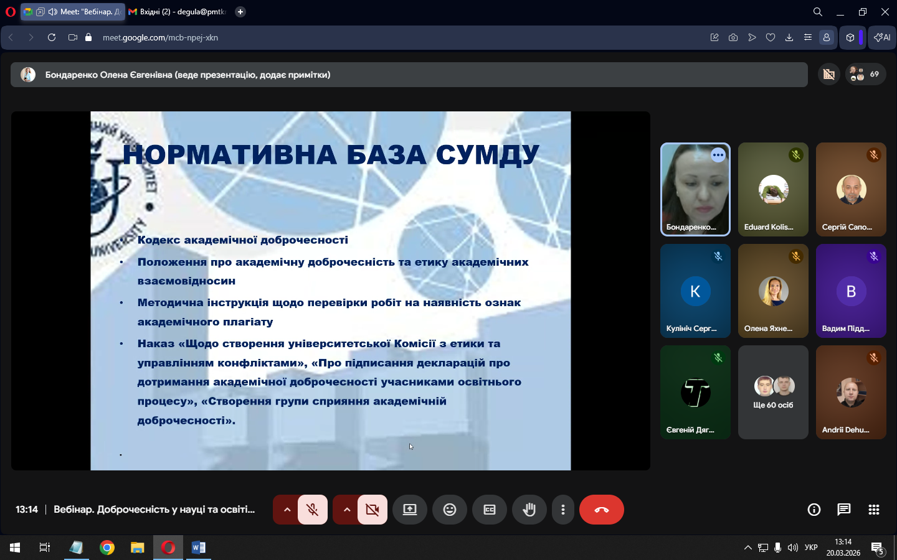
Task: Open Microsoft Word from the taskbar
Action: click(198, 548)
